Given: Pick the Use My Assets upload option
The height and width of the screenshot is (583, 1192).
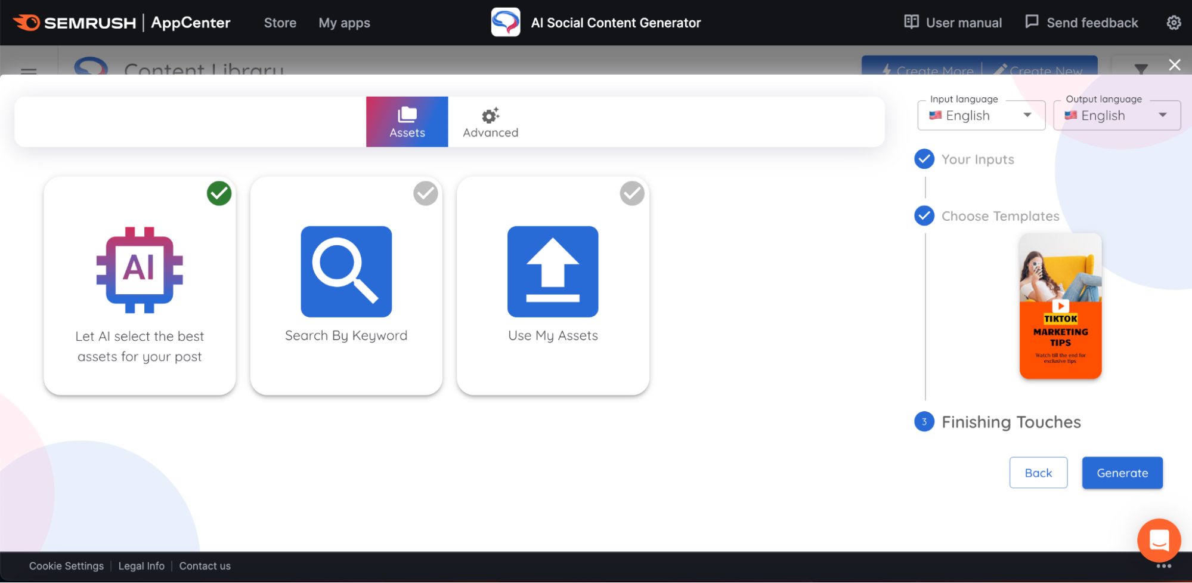Looking at the screenshot, I should coord(552,286).
